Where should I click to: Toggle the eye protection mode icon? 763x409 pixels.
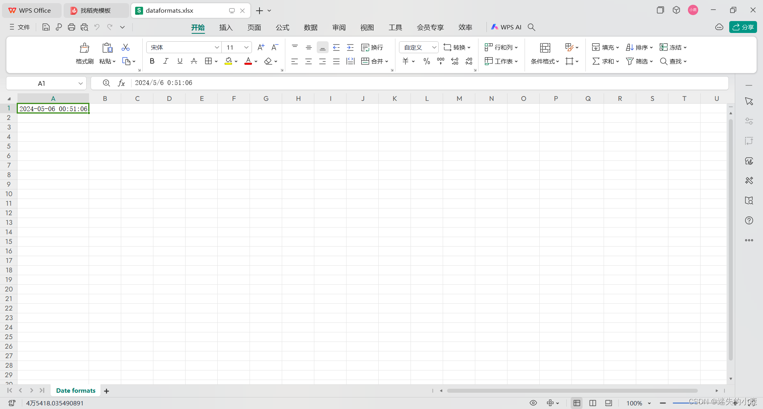point(533,403)
